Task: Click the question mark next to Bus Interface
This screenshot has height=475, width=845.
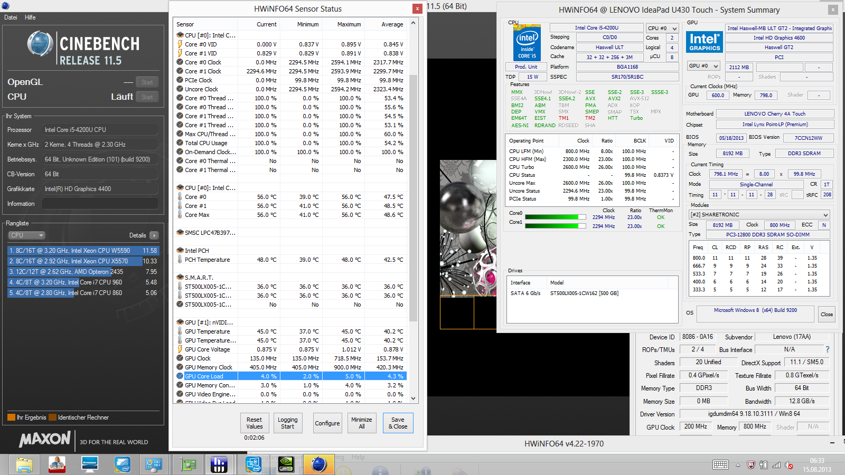Action: tap(828, 349)
